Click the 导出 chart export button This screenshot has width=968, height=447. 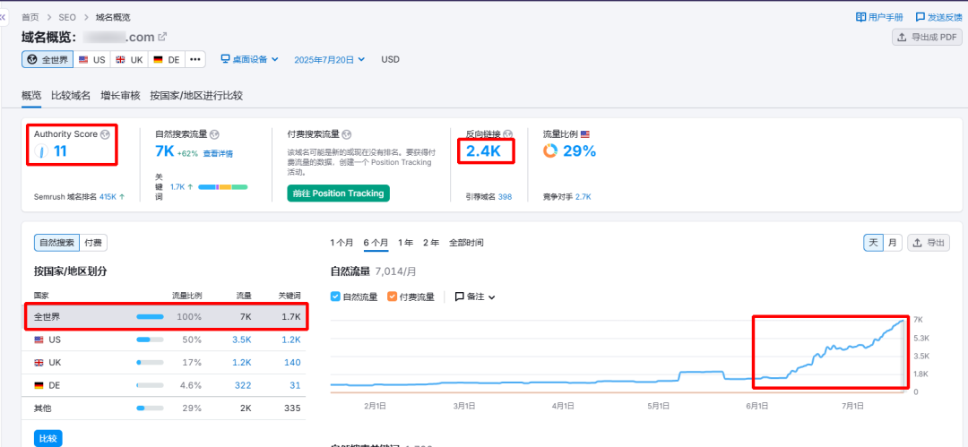929,243
